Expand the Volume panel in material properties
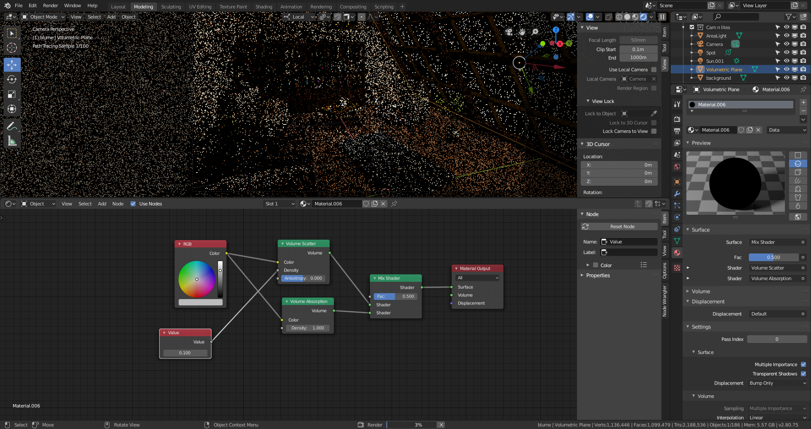The image size is (811, 429). pyautogui.click(x=701, y=291)
